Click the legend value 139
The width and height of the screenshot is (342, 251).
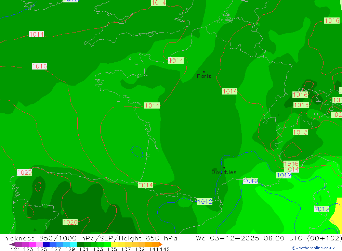tap(140, 249)
